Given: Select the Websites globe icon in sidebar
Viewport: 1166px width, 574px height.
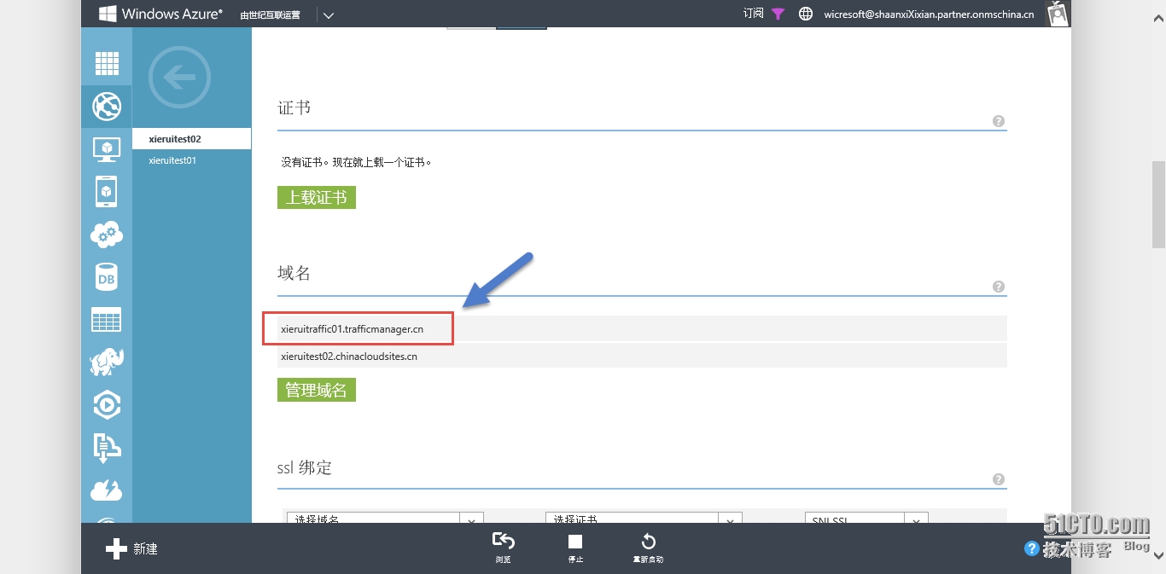Looking at the screenshot, I should [107, 107].
